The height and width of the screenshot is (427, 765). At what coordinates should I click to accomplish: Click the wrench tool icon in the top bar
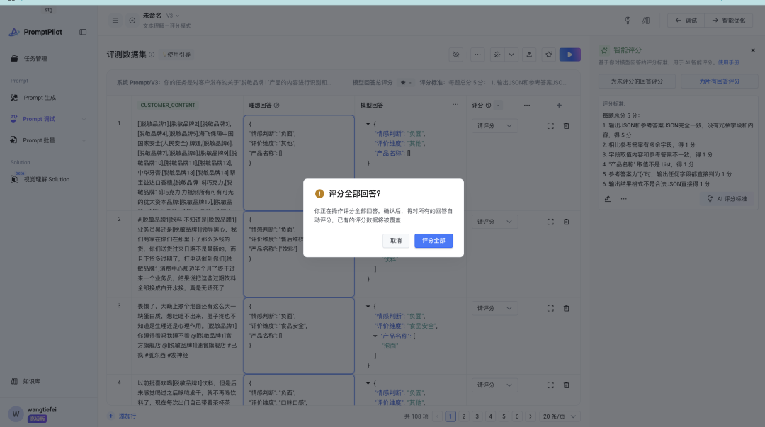628,20
